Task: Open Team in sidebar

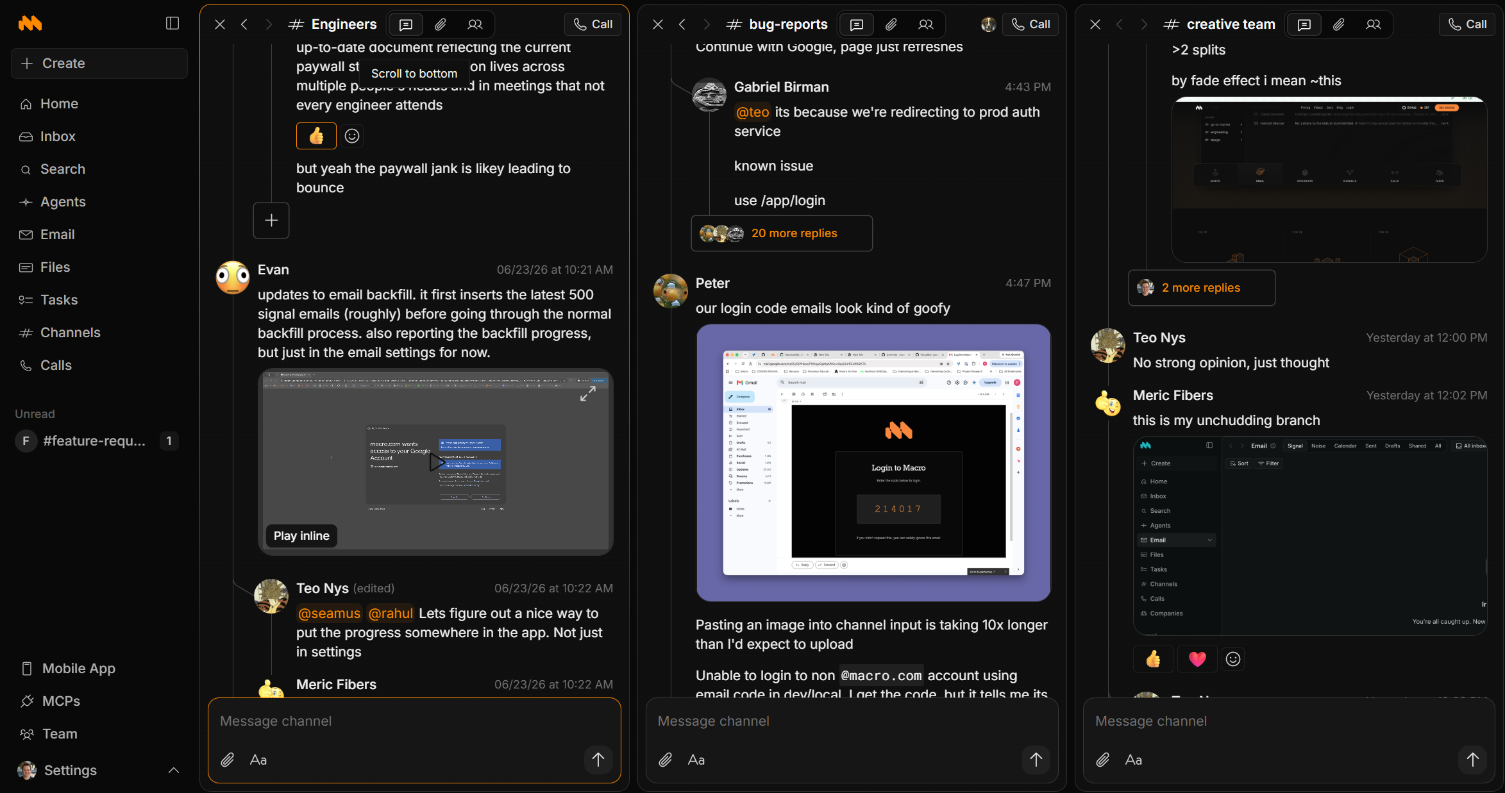Action: 99,734
